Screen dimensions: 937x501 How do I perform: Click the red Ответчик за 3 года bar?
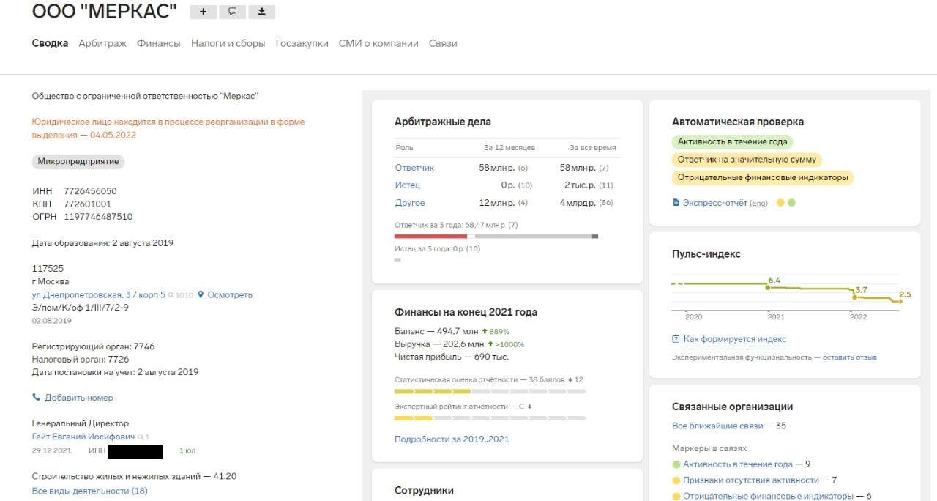click(430, 236)
